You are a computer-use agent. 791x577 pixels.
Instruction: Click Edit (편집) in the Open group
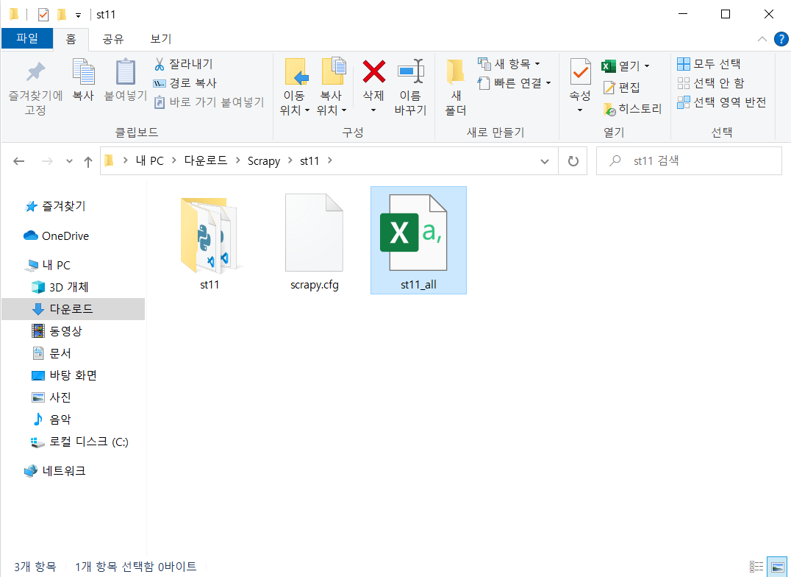622,88
